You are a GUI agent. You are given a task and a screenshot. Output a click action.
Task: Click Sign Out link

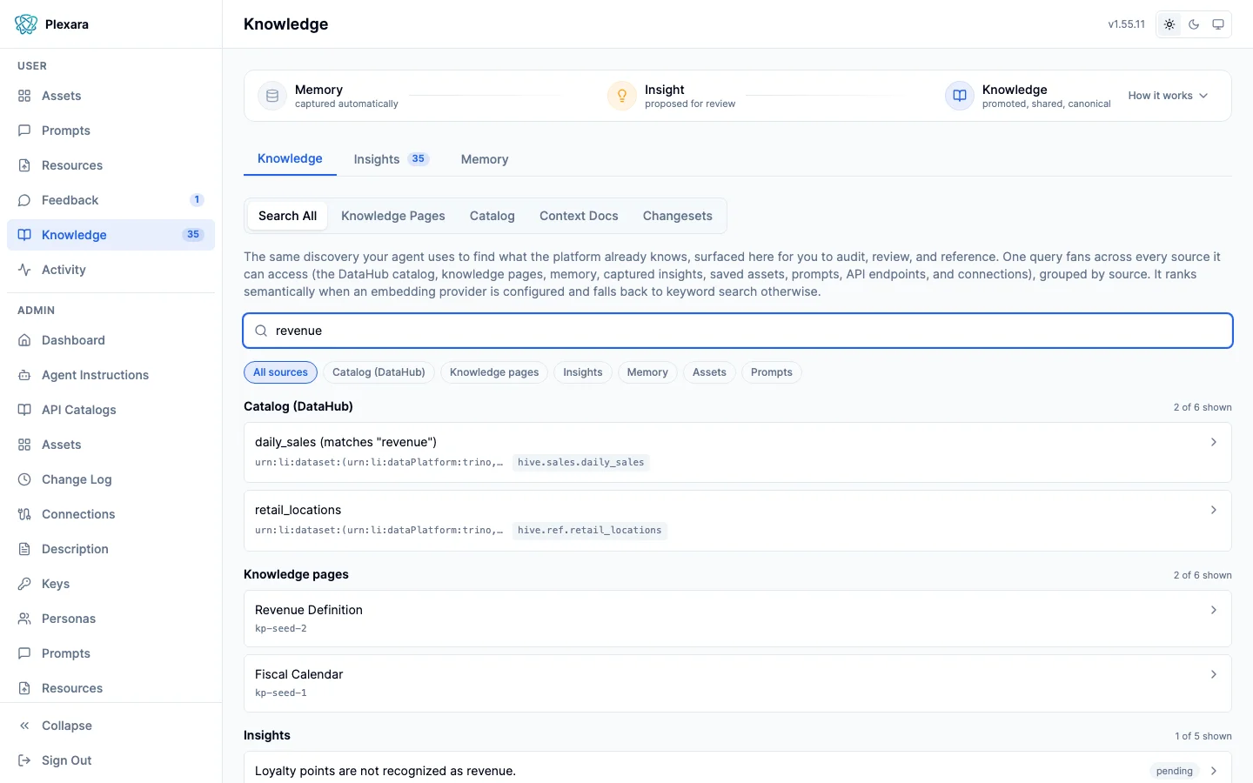tap(111, 760)
